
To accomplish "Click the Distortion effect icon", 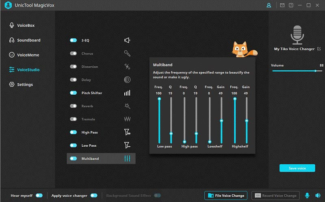I will [127, 67].
